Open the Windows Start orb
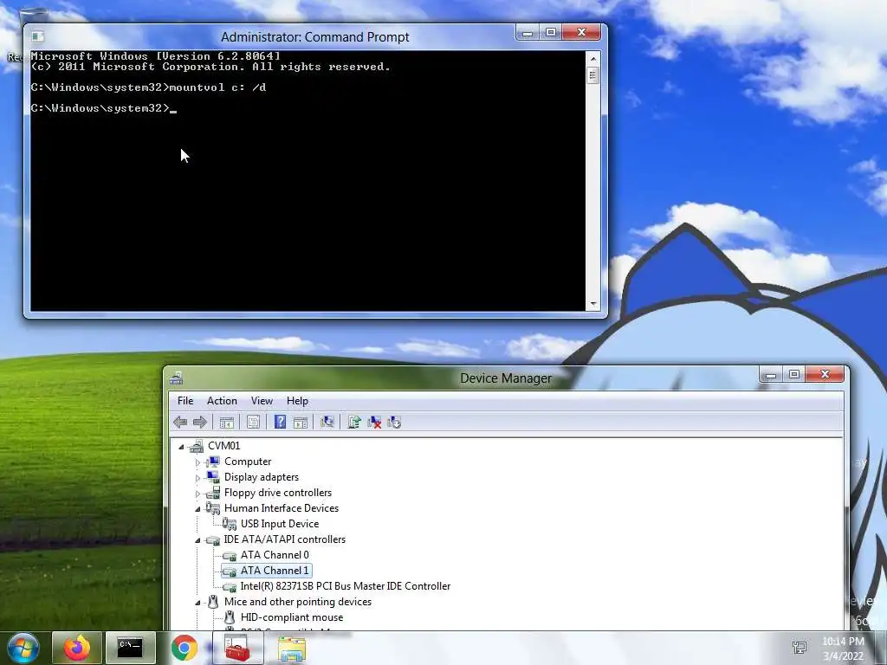887x665 pixels. point(23,648)
